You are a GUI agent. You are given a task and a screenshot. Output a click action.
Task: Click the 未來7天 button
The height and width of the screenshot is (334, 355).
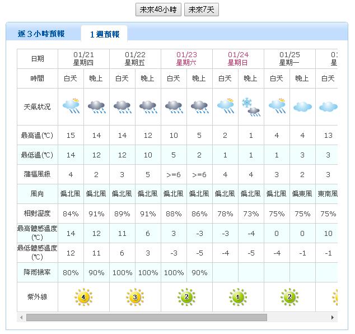click(x=201, y=10)
